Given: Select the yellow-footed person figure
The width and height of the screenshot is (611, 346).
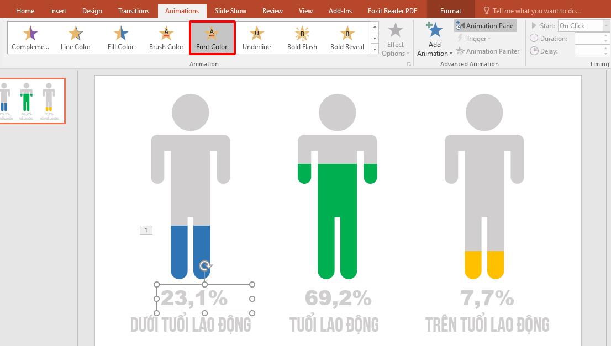Looking at the screenshot, I should pyautogui.click(x=484, y=187).
